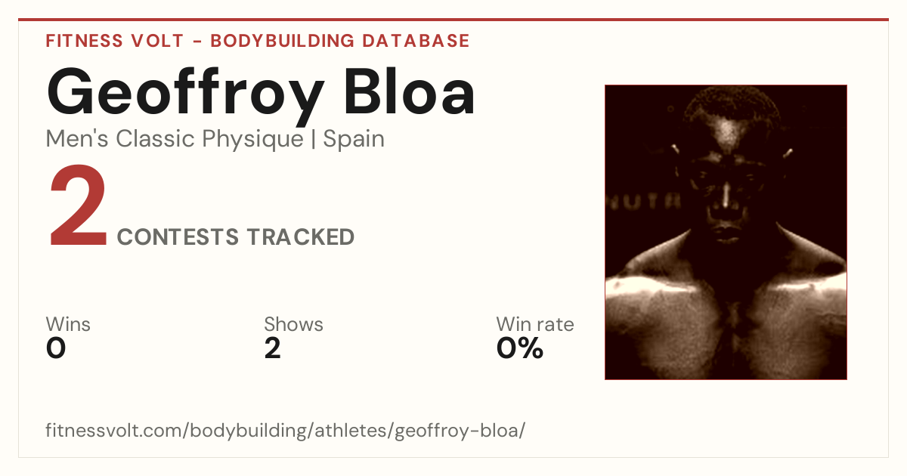Click the Wins value 0
Screen dimensions: 907x476
coord(56,348)
